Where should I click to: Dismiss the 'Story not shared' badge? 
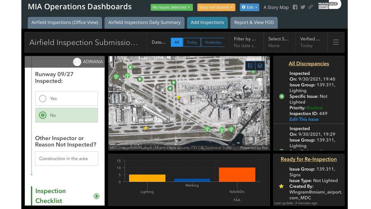(231, 7)
